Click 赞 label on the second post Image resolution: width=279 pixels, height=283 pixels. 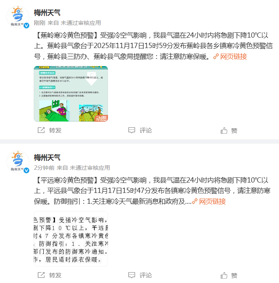click(234, 275)
